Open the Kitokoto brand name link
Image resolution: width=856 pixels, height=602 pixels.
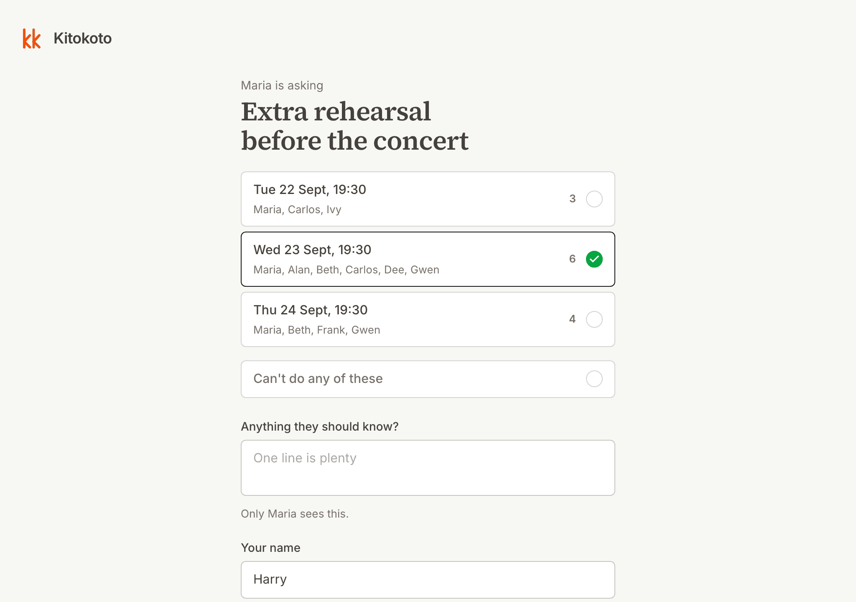(83, 38)
